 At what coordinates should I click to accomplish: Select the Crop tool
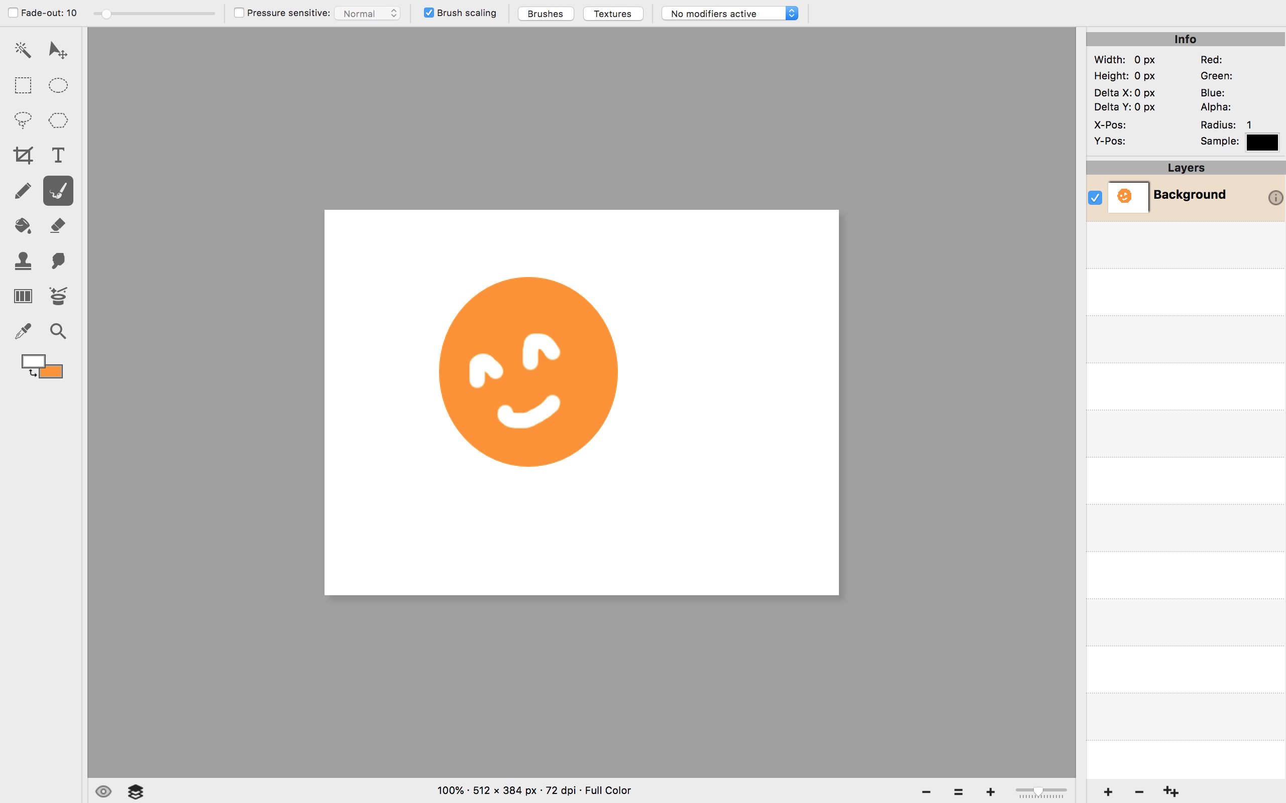[23, 156]
